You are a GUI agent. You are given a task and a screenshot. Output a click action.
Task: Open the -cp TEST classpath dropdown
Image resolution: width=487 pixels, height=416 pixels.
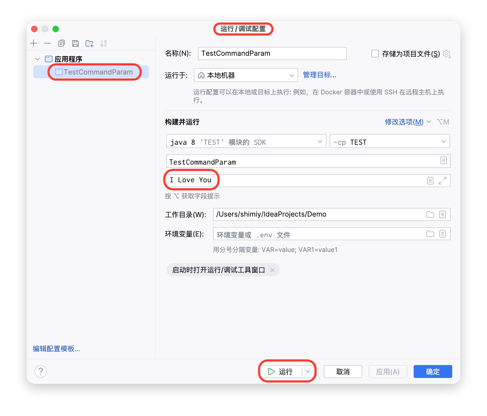pyautogui.click(x=389, y=142)
